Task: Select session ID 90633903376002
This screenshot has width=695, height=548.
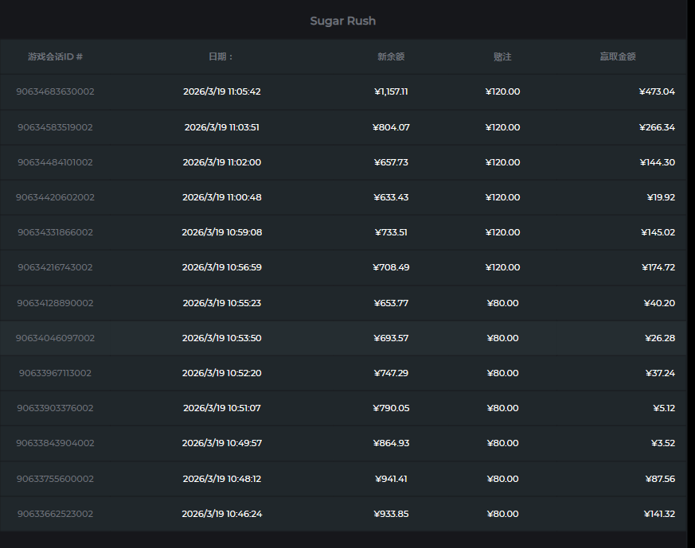Action: (x=55, y=408)
